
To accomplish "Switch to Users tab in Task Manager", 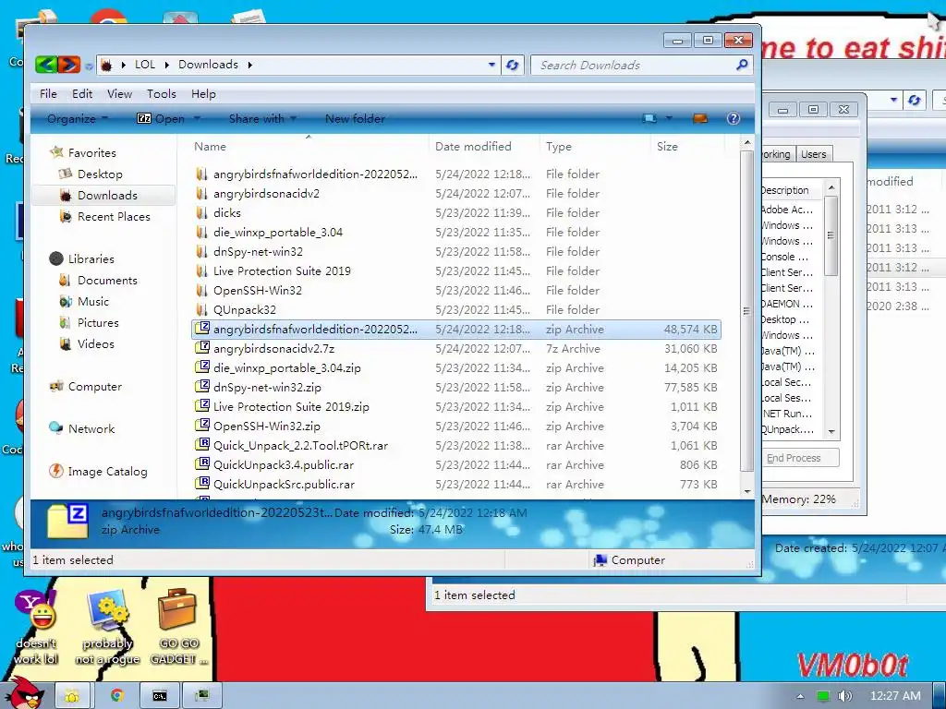I will pyautogui.click(x=813, y=154).
